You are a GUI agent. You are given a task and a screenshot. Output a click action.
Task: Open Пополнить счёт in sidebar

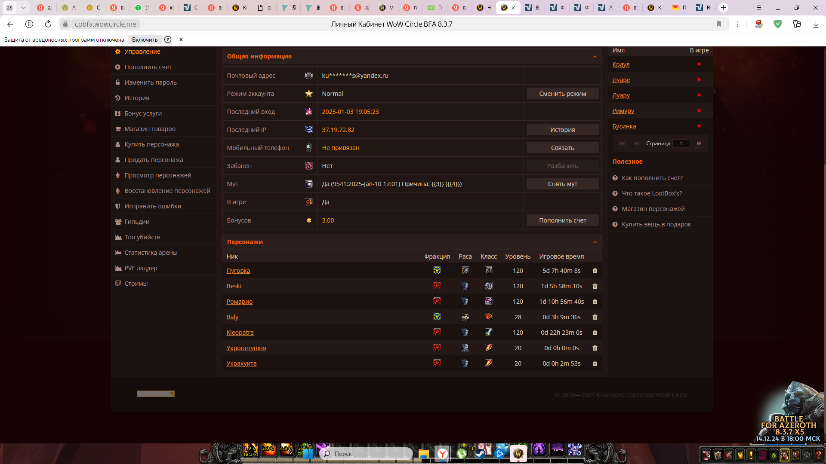(x=164, y=67)
